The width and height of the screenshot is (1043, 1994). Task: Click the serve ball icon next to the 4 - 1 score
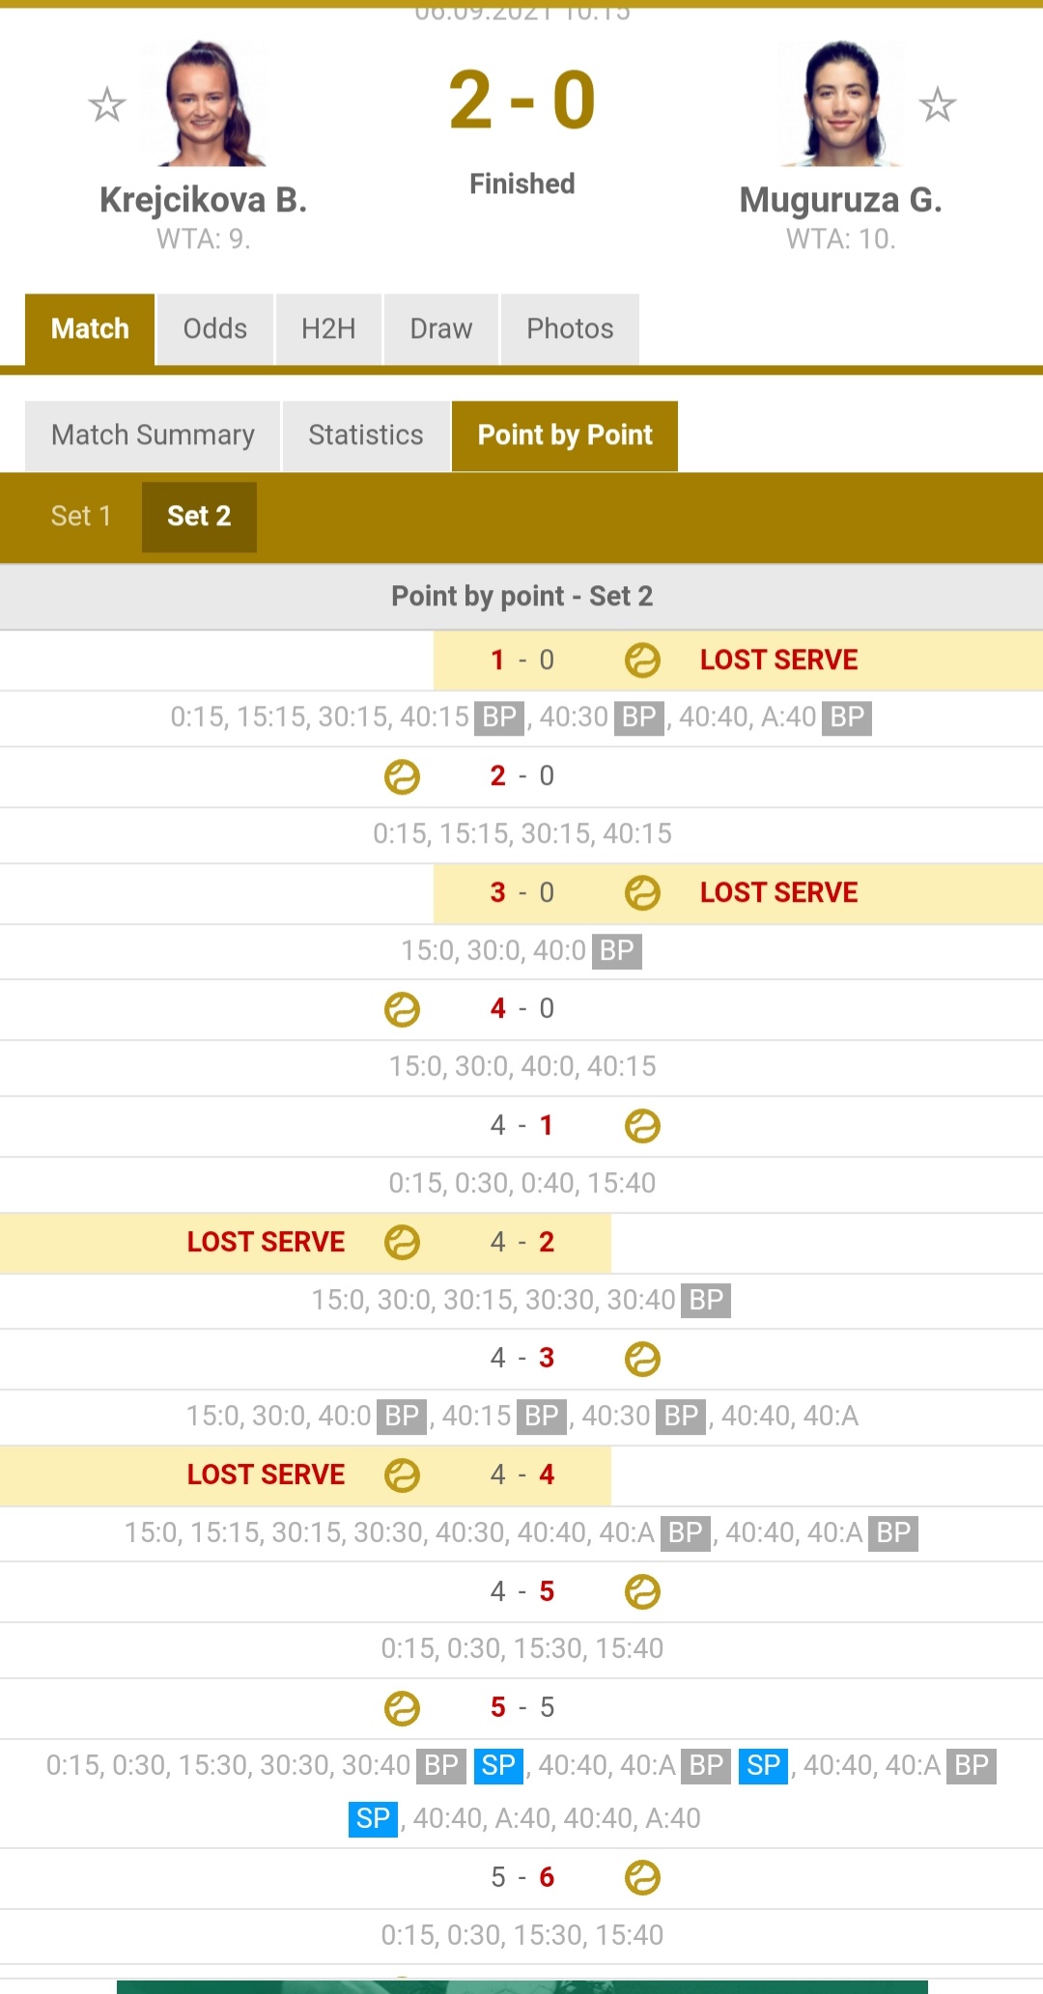[x=642, y=1126]
